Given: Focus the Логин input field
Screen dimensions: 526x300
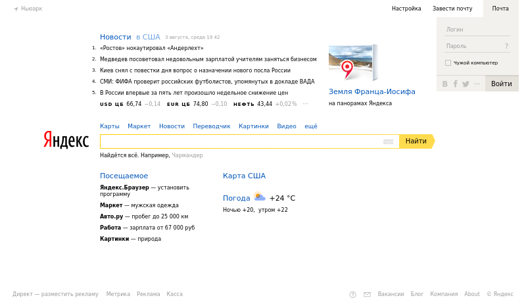Looking at the screenshot, I should point(478,30).
